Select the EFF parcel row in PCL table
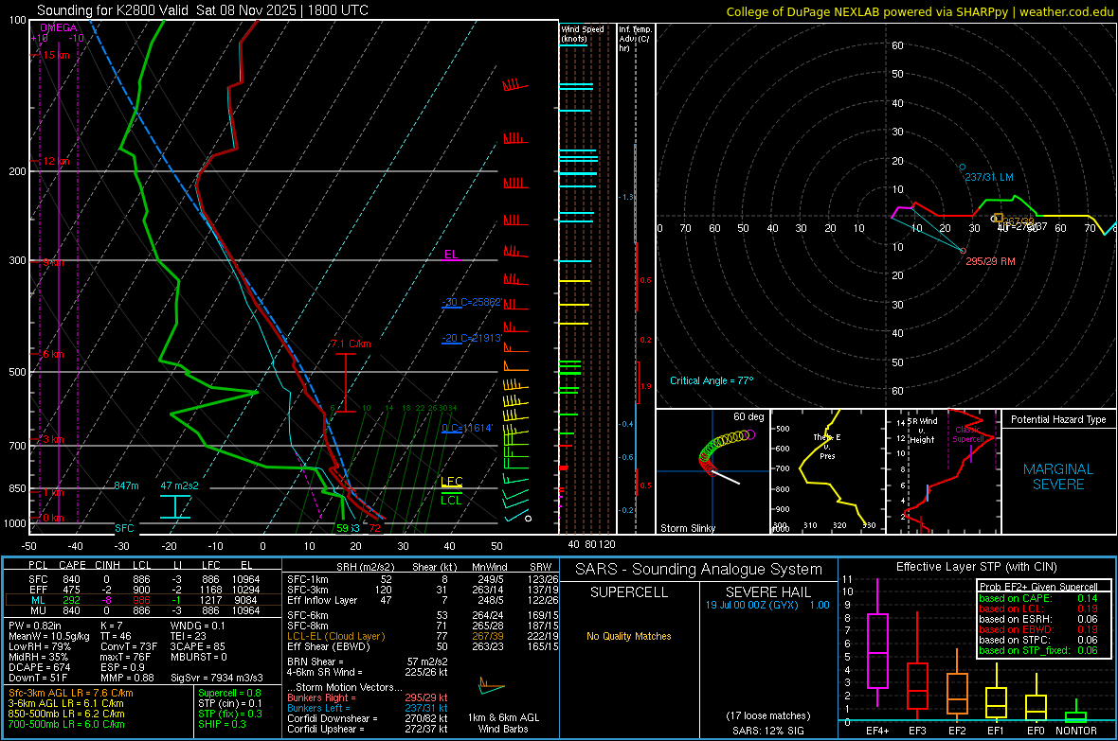This screenshot has height=741, width=1118. pos(143,590)
